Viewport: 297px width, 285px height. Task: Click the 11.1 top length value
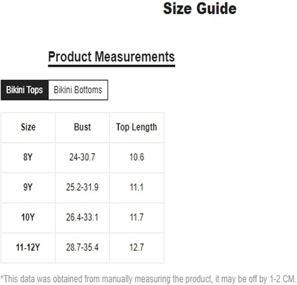click(x=137, y=188)
